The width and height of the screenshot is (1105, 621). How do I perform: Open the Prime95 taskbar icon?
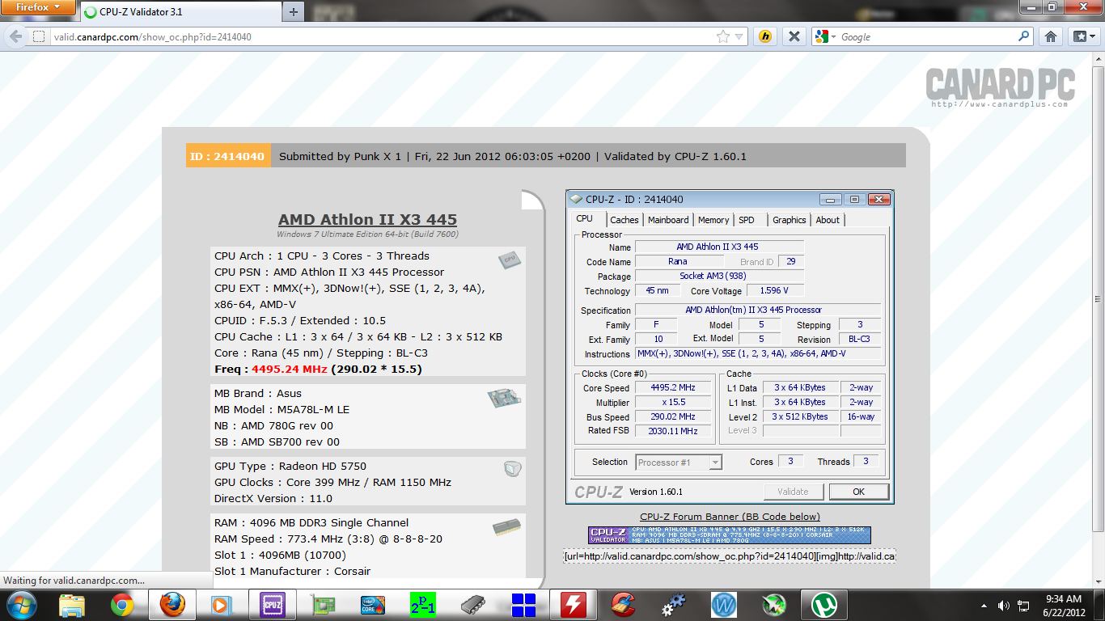click(x=422, y=605)
